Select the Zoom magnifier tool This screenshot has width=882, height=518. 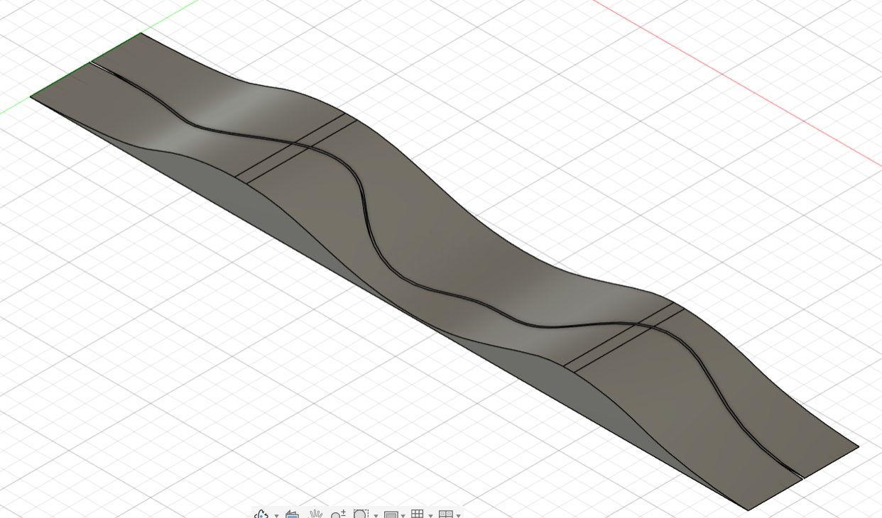coord(338,514)
